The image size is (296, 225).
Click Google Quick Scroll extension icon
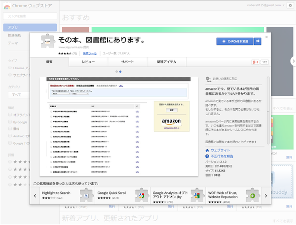(x=142, y=196)
